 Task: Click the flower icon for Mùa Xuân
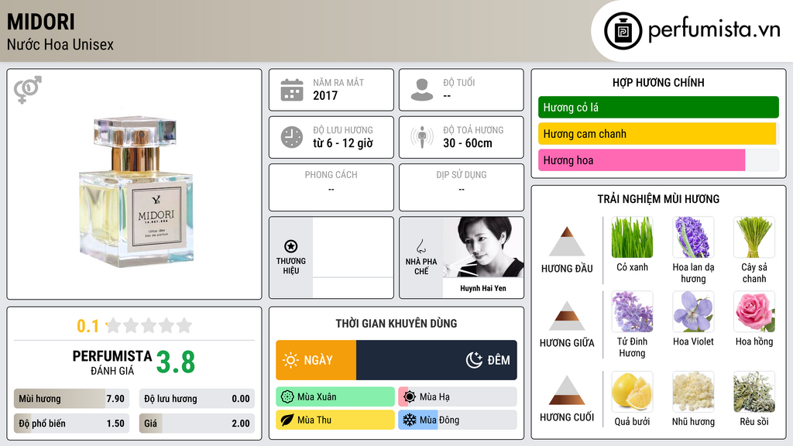pyautogui.click(x=287, y=397)
